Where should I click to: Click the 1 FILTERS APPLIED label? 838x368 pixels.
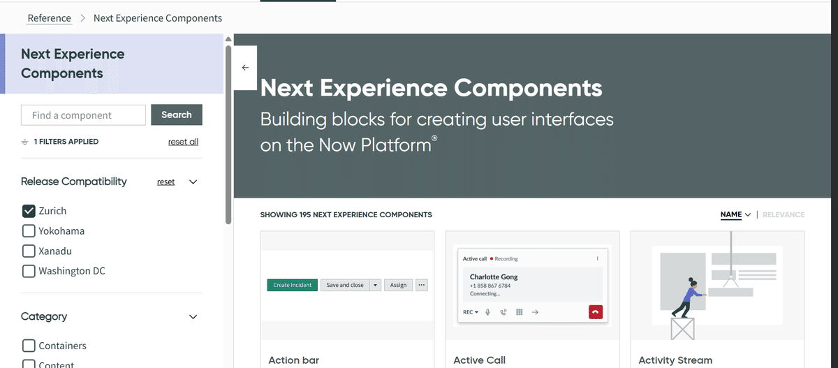[66, 142]
